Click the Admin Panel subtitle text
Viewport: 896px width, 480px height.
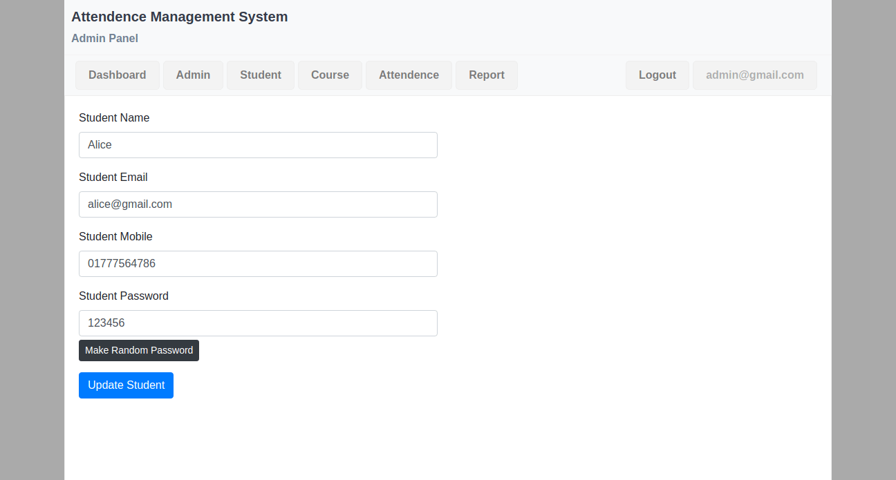pos(104,39)
